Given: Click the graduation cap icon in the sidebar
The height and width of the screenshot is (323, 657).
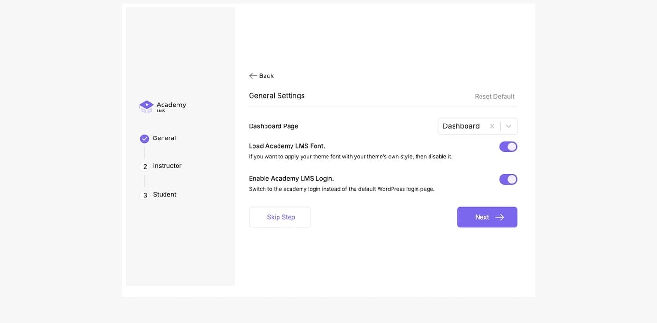Looking at the screenshot, I should [x=146, y=106].
